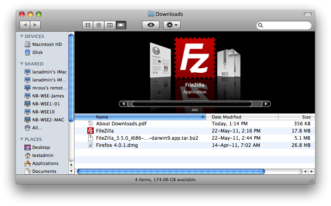Collapse the SHARED section
Screen dimensions: 331x206
pos(22,63)
